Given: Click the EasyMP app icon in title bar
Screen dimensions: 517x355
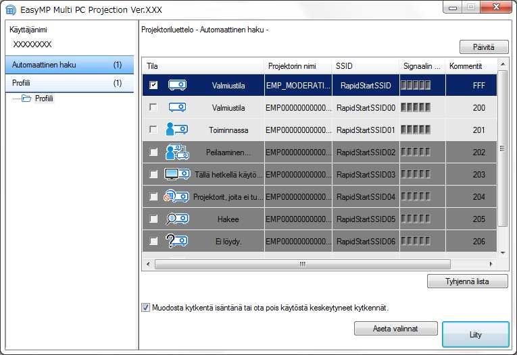Looking at the screenshot, I should tap(11, 10).
